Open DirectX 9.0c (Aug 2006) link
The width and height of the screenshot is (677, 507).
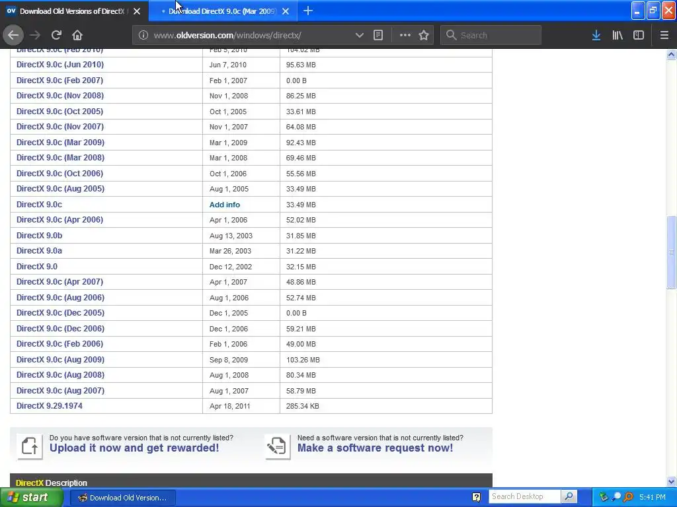(x=60, y=298)
